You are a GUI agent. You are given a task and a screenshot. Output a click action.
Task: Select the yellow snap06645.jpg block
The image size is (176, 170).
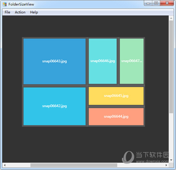point(116,96)
